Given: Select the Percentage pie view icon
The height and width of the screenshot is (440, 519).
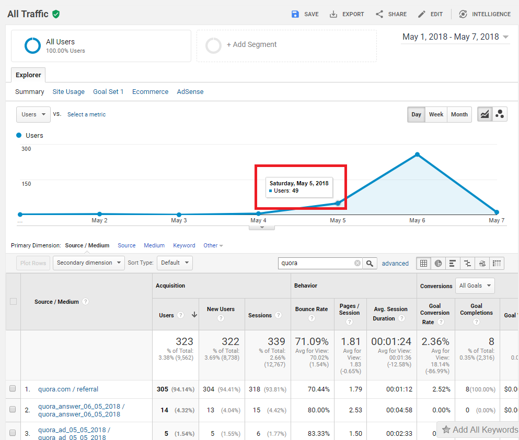Looking at the screenshot, I should [x=438, y=263].
